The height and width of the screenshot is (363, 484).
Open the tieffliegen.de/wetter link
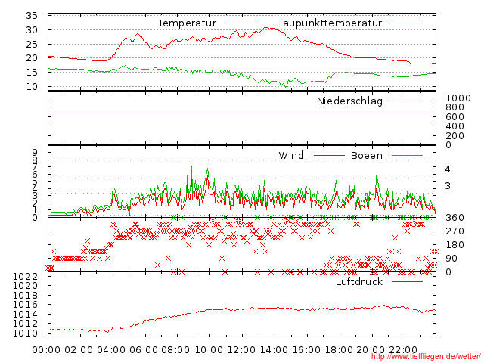click(x=426, y=357)
